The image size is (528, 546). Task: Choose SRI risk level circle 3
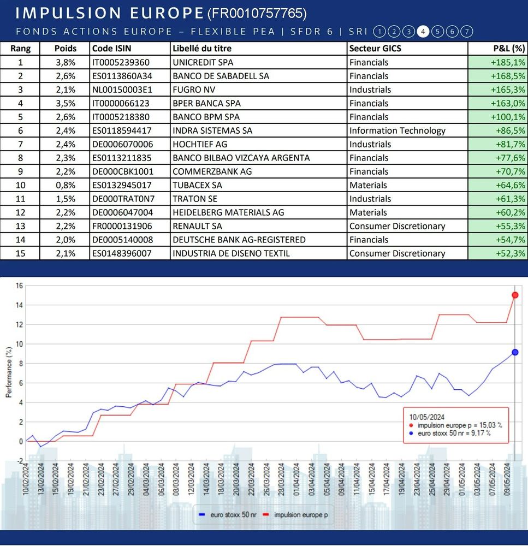408,32
